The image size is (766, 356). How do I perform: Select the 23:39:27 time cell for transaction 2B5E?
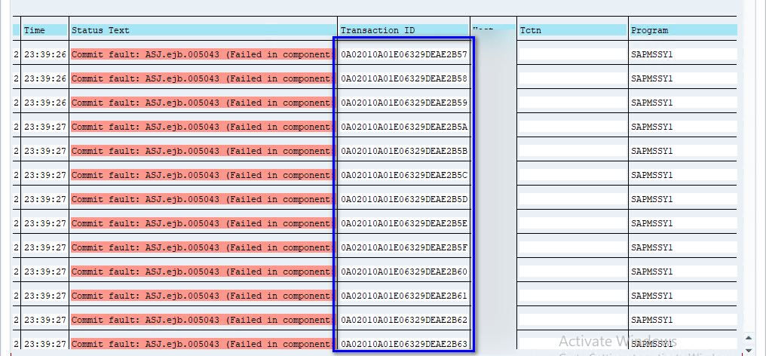pos(44,223)
